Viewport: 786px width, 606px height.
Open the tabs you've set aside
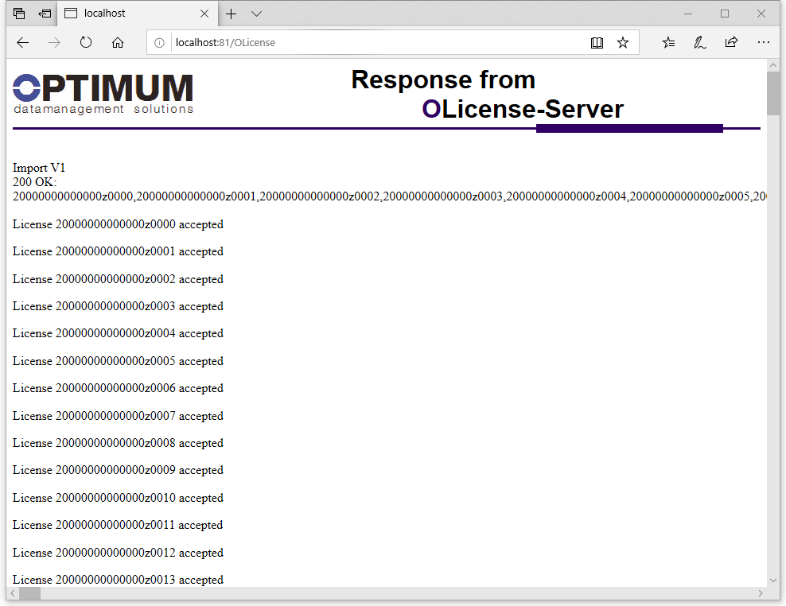click(19, 14)
